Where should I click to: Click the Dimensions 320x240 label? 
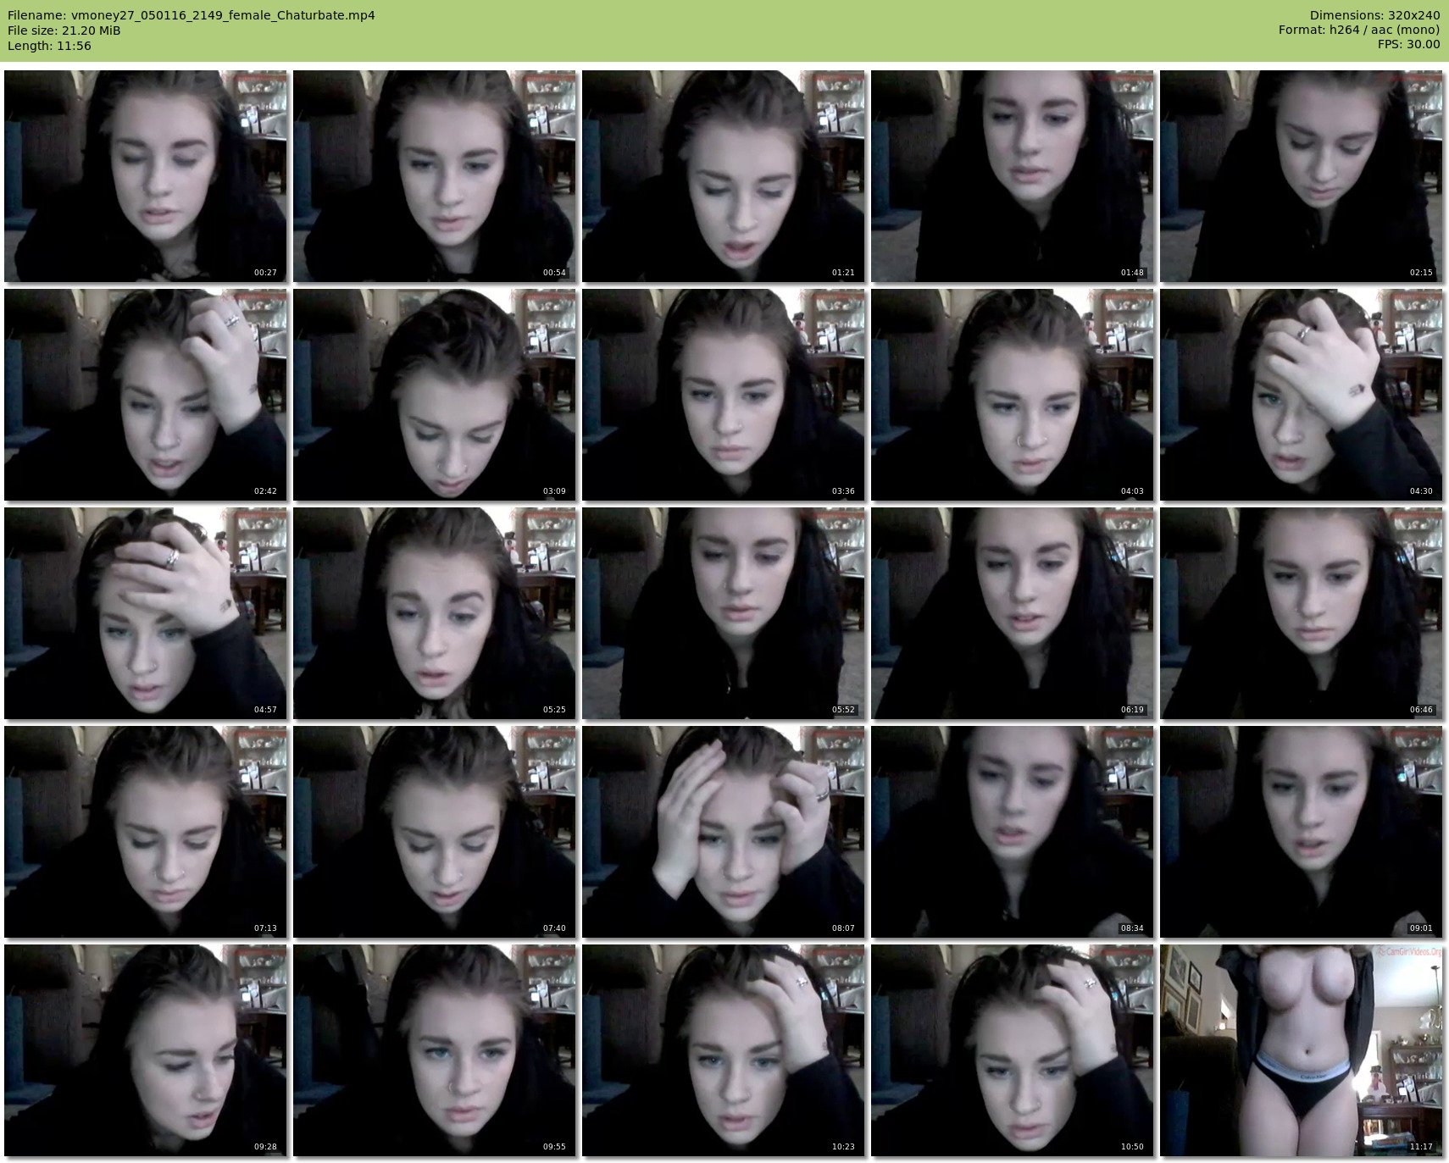[x=1374, y=15]
